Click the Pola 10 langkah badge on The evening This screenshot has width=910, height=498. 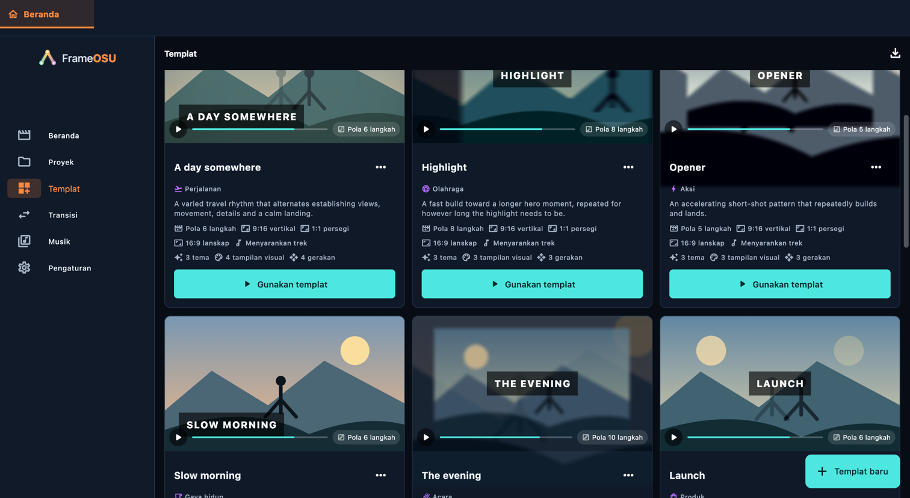[x=612, y=437]
